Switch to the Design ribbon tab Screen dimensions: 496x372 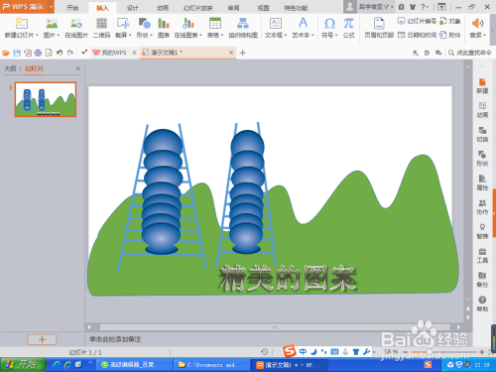133,8
